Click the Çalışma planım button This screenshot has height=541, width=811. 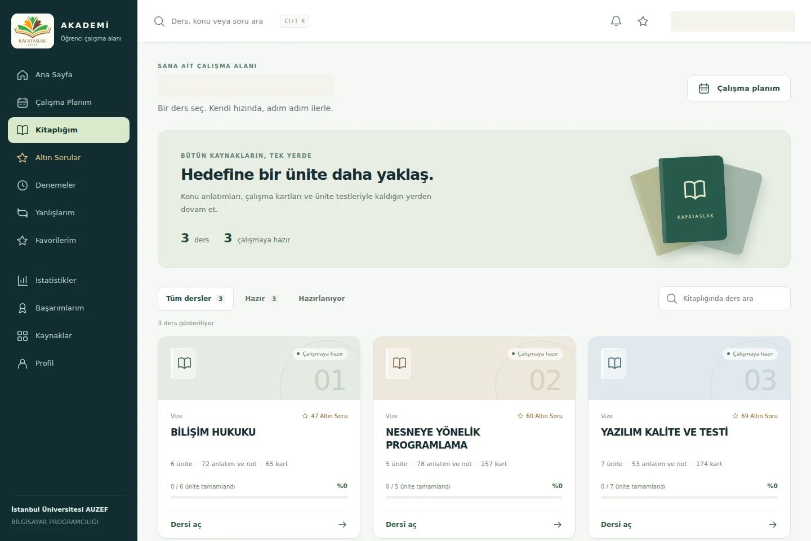pyautogui.click(x=739, y=88)
